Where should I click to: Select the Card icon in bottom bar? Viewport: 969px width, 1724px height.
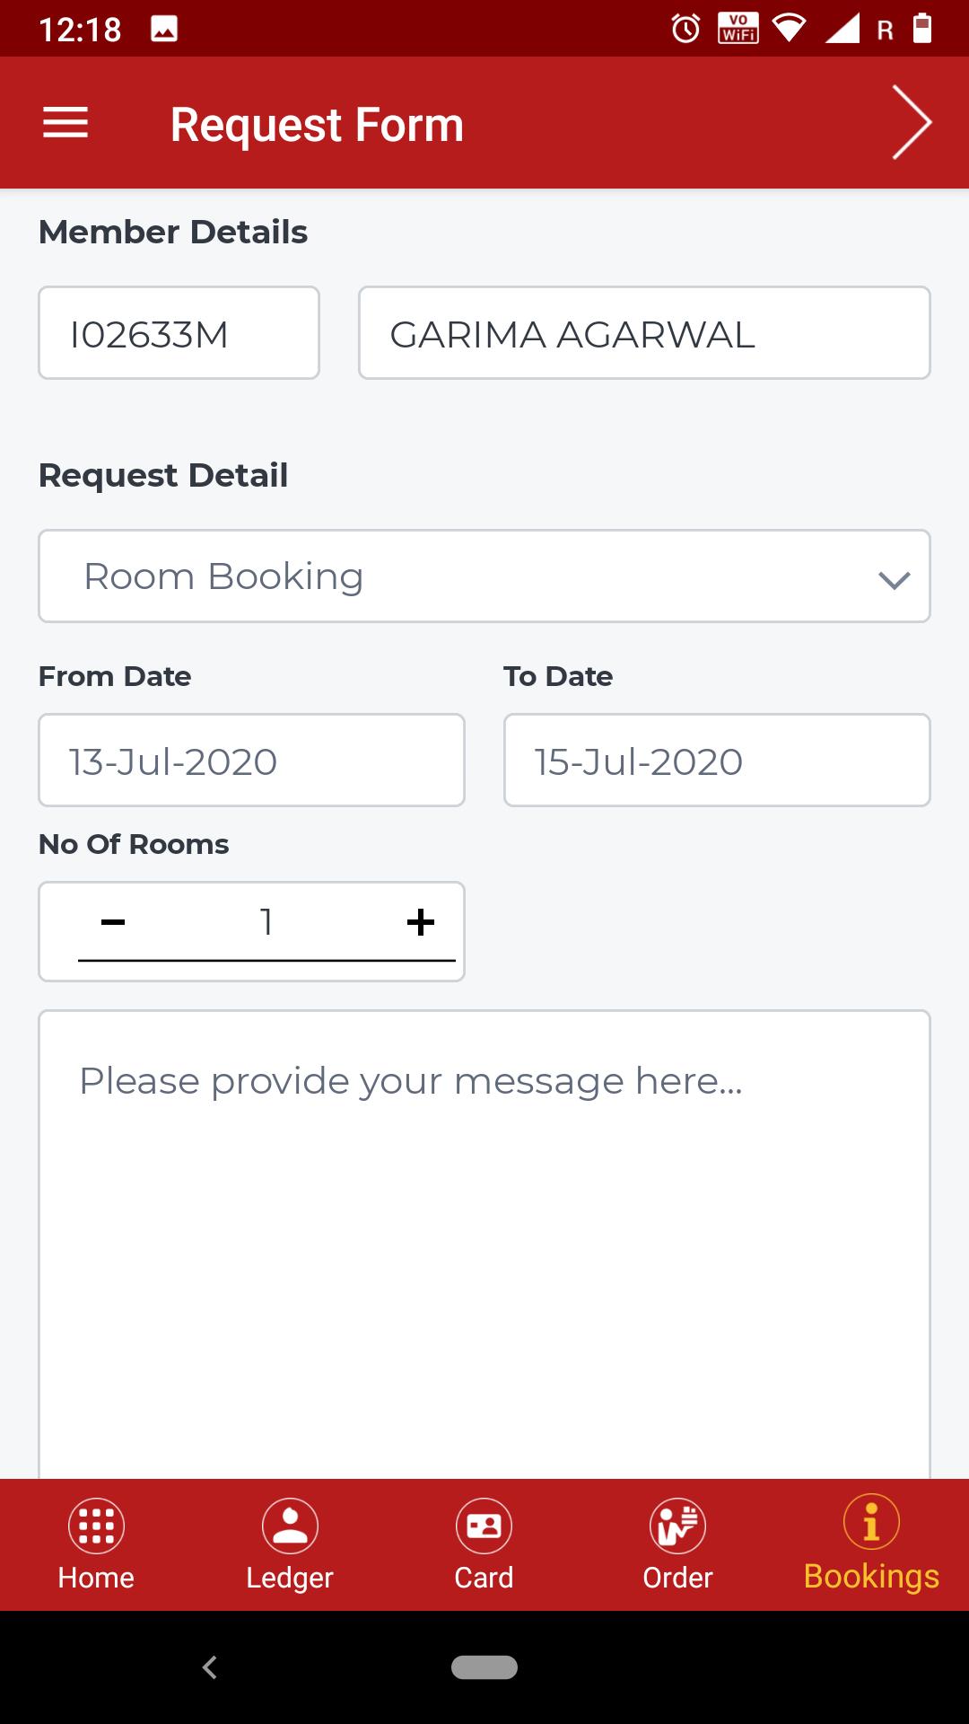pyautogui.click(x=484, y=1526)
